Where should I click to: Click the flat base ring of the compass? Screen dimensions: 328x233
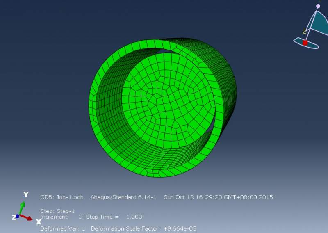[306, 43]
